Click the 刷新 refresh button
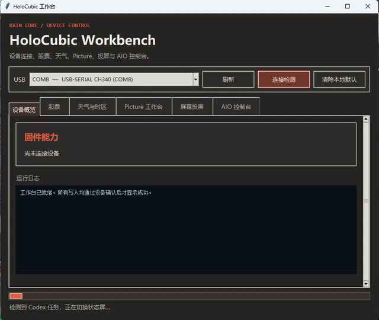The width and height of the screenshot is (379, 320). click(228, 79)
